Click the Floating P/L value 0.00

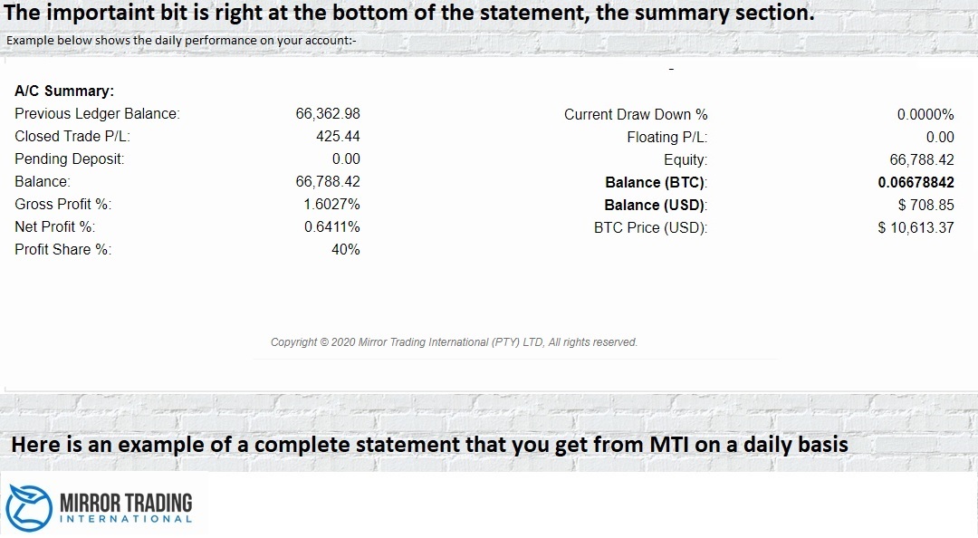(x=940, y=138)
